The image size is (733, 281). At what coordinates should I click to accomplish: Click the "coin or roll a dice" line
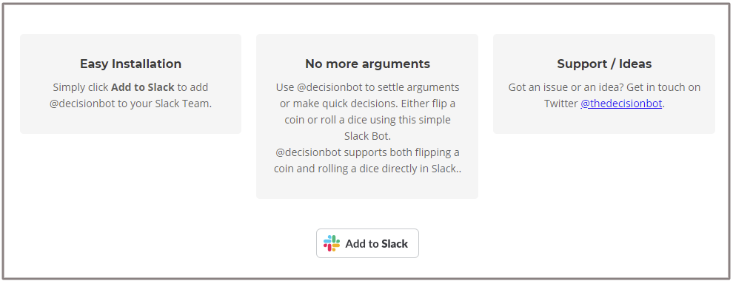click(x=367, y=120)
